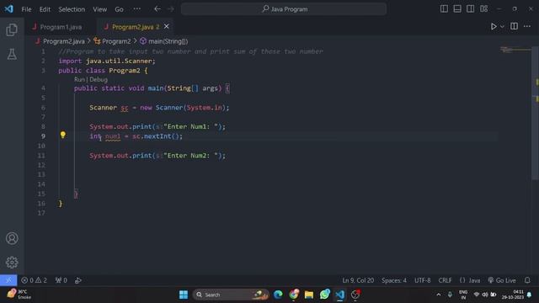Image resolution: width=539 pixels, height=303 pixels.
Task: Show errors and warnings count in status bar
Action: pos(34,280)
